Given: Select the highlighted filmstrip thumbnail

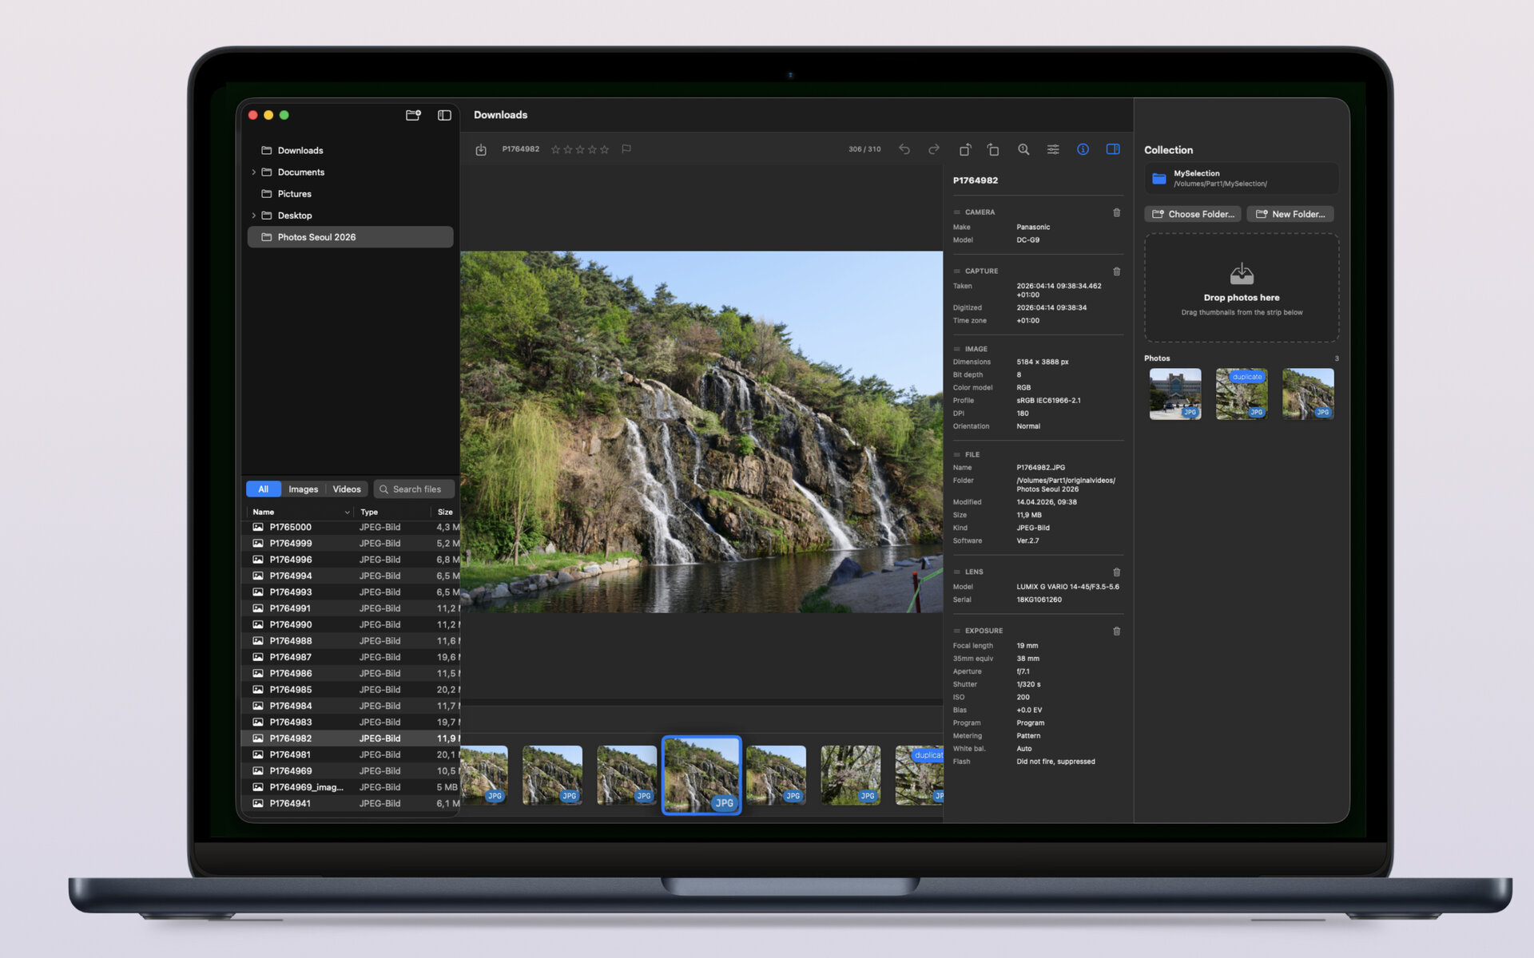Looking at the screenshot, I should 701,775.
